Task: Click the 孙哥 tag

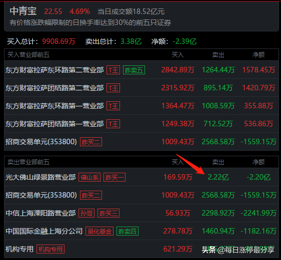Action: (86, 213)
